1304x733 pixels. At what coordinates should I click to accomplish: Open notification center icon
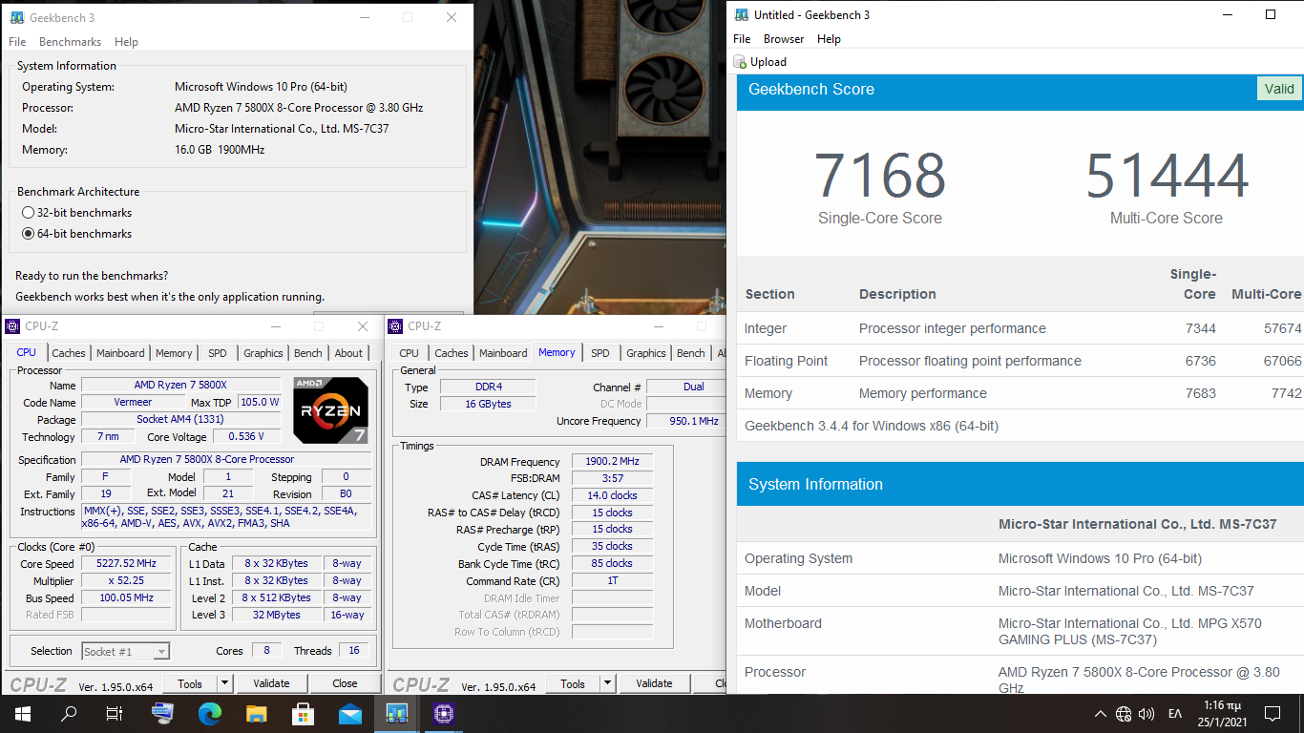1272,713
